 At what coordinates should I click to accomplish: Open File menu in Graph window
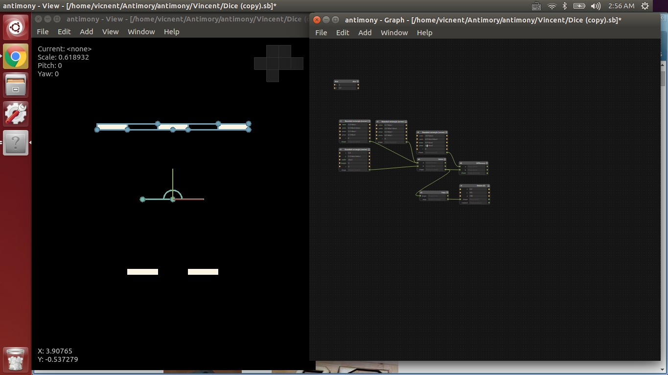(x=321, y=32)
